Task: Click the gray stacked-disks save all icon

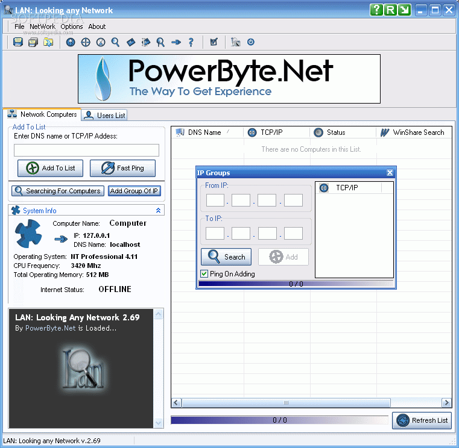Action: [33, 42]
